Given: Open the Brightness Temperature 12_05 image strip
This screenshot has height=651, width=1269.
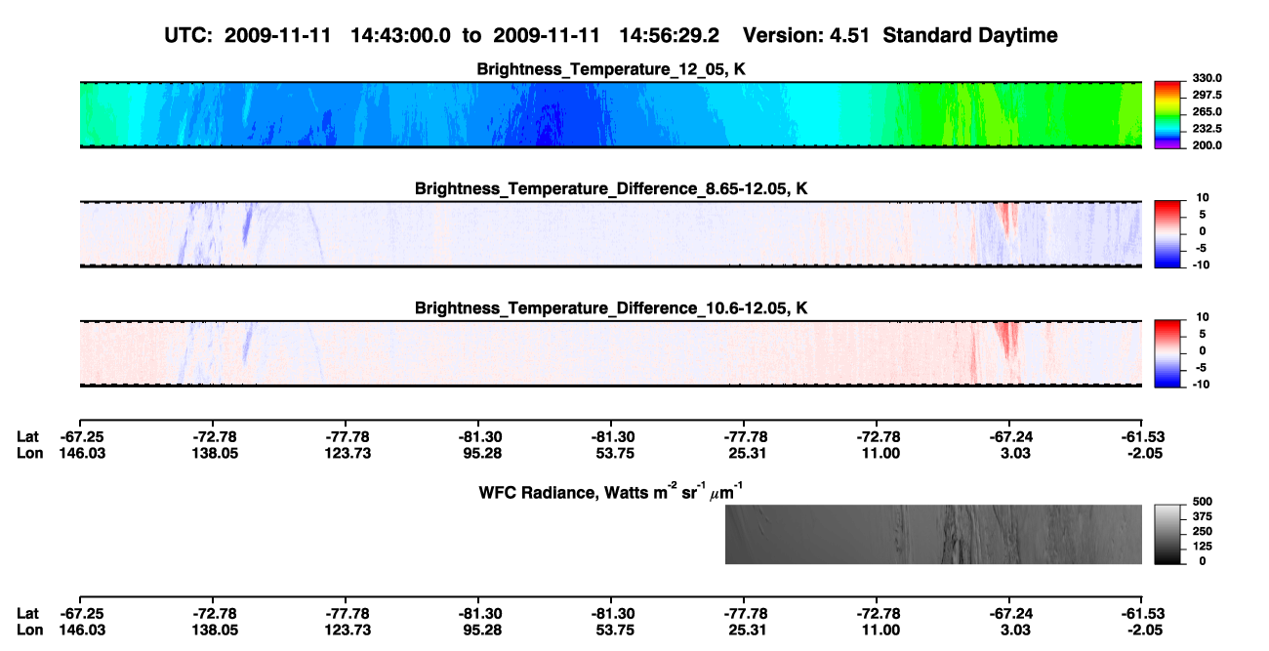Looking at the screenshot, I should point(611,115).
